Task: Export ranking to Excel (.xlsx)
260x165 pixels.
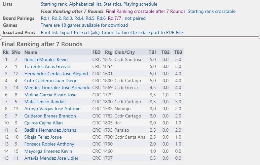Action: 123,32
